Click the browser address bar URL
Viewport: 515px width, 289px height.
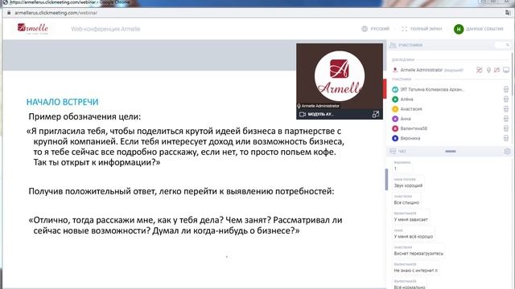pos(56,13)
